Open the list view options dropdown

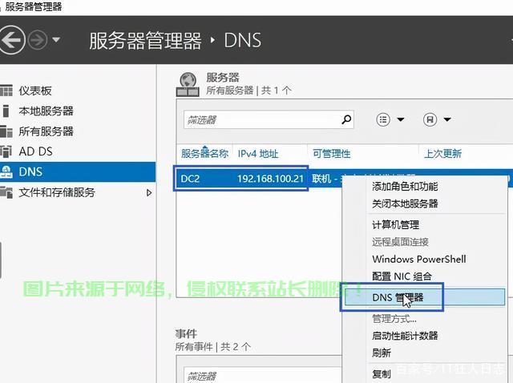coord(390,119)
